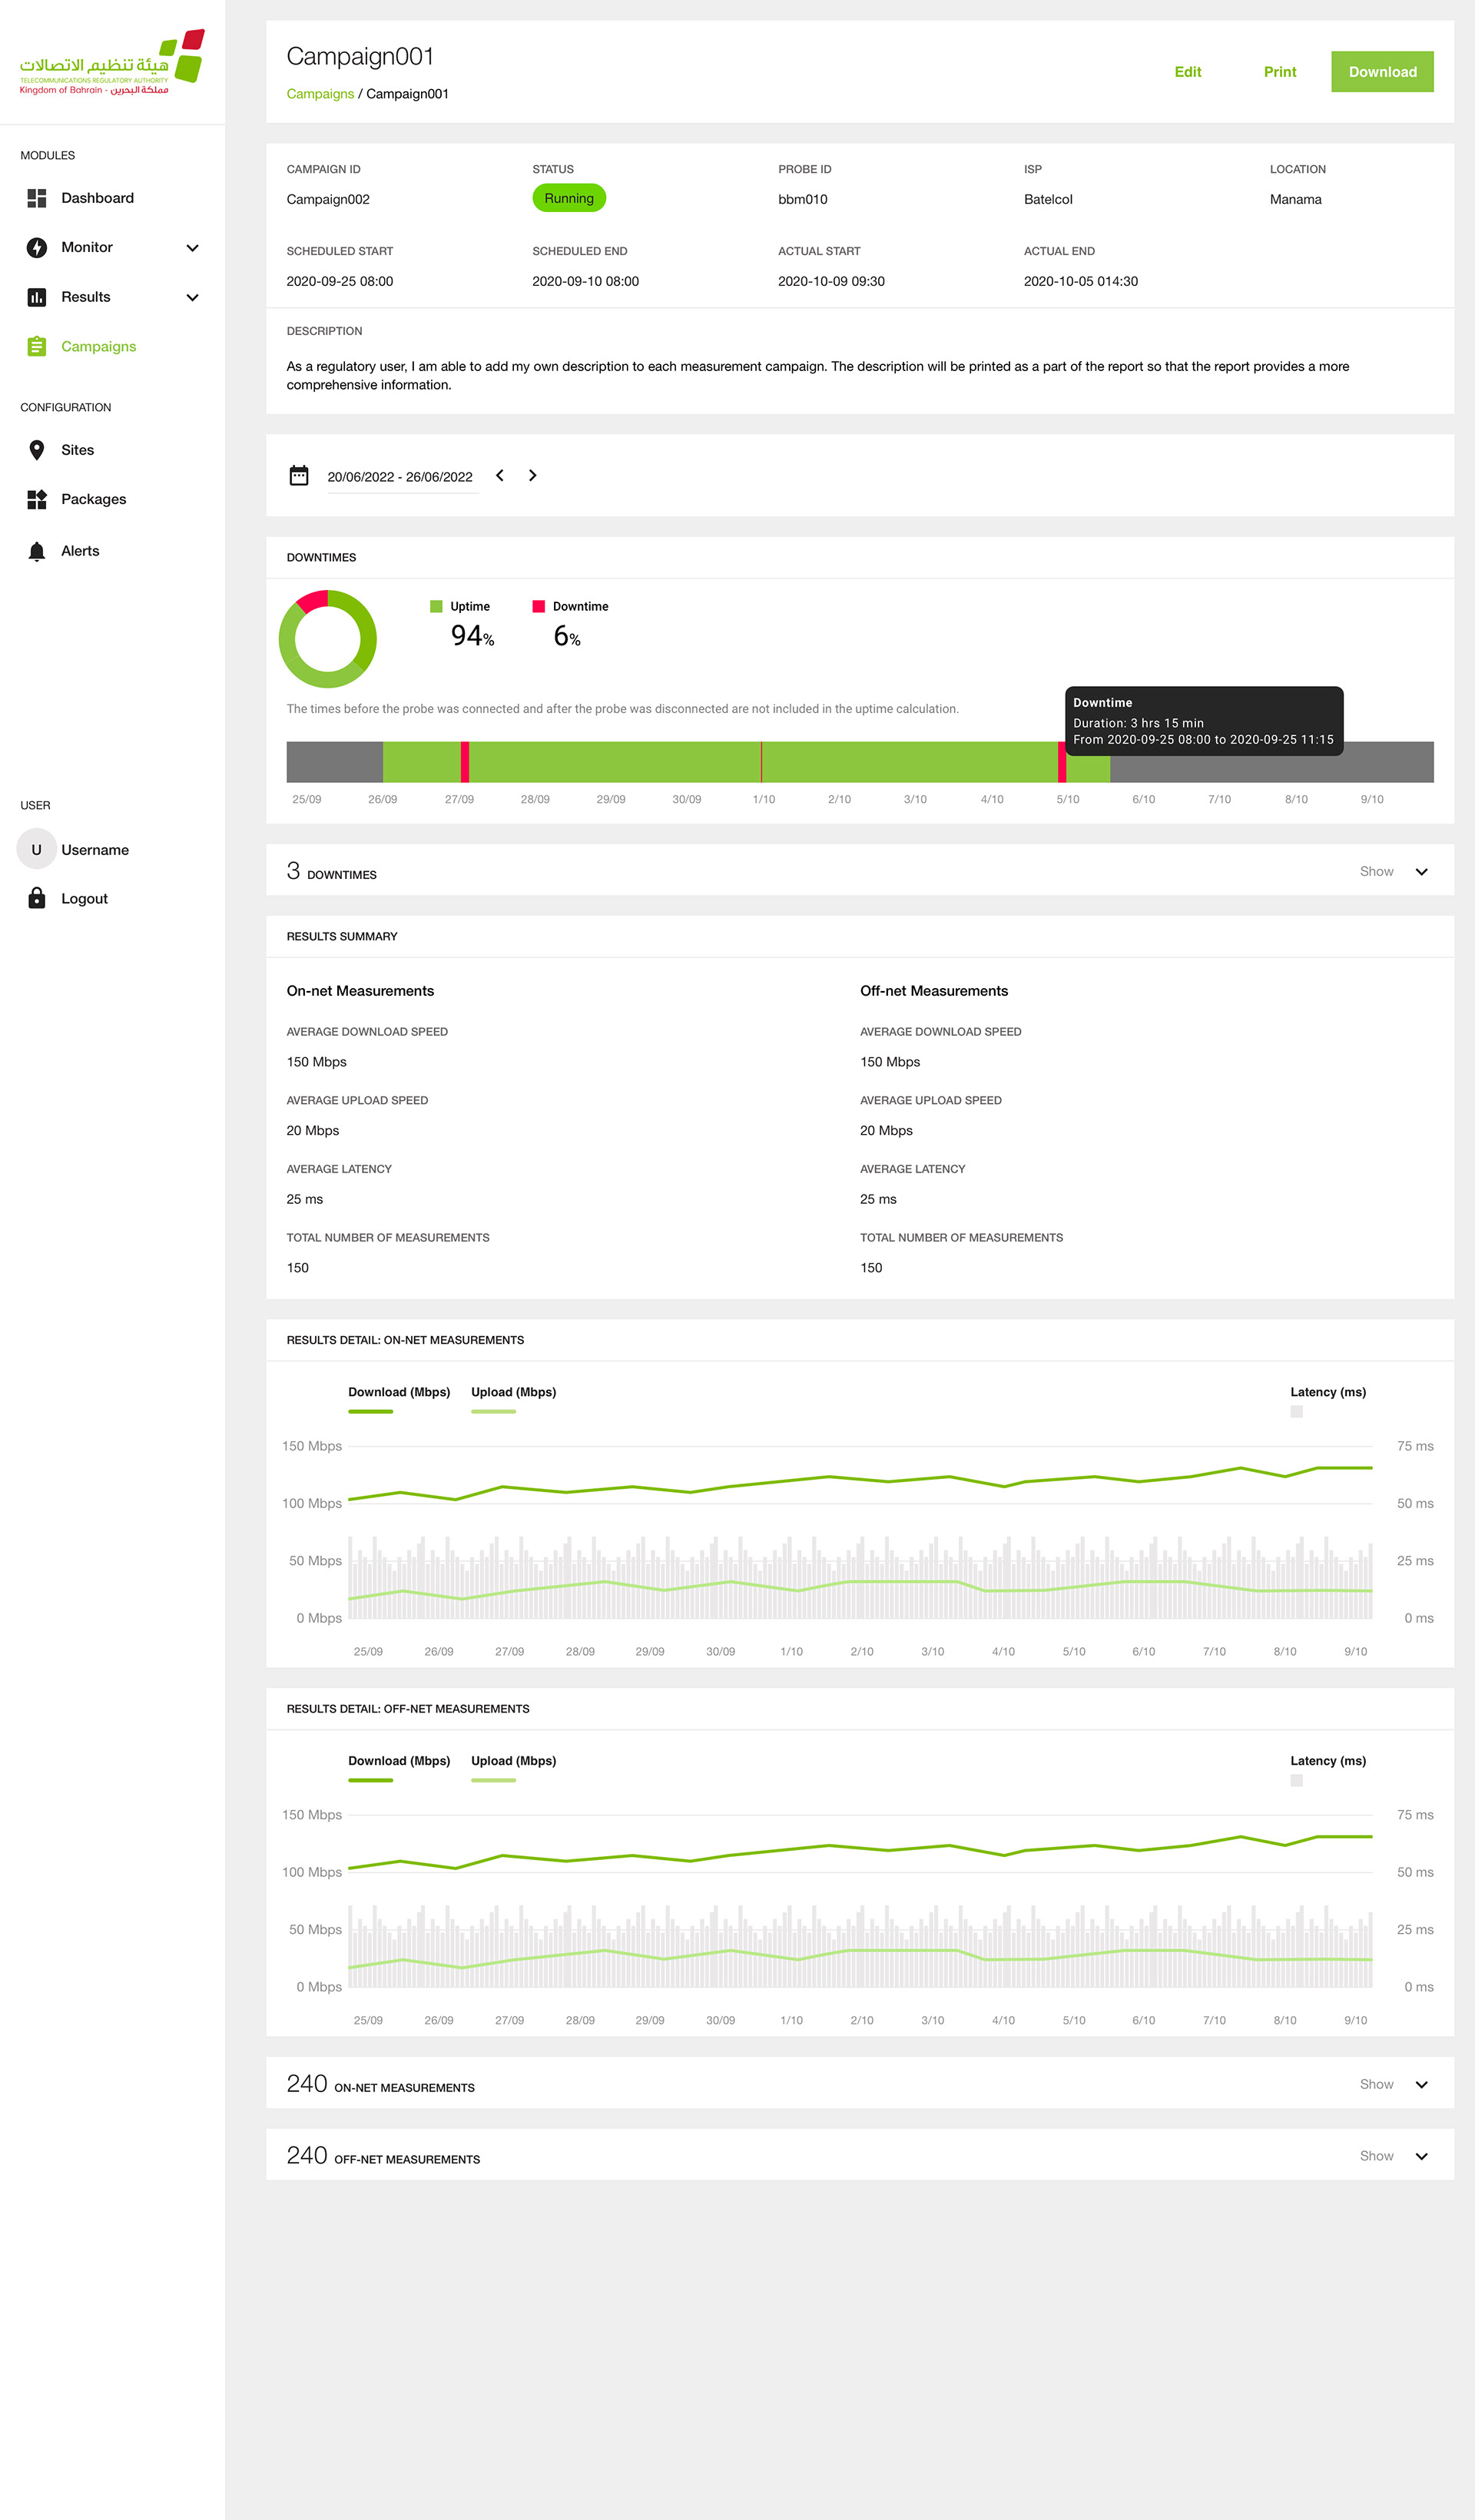The image size is (1475, 2520).
Task: Click the red downtime marker near 27/09
Action: [465, 762]
